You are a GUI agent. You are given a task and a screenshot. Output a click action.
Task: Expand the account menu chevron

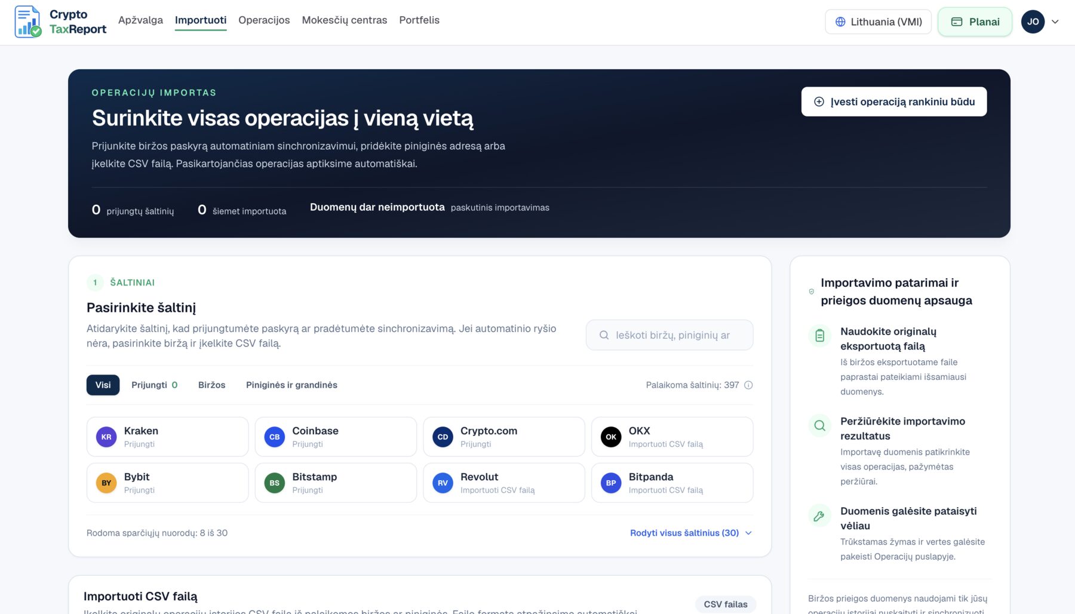[1055, 22]
